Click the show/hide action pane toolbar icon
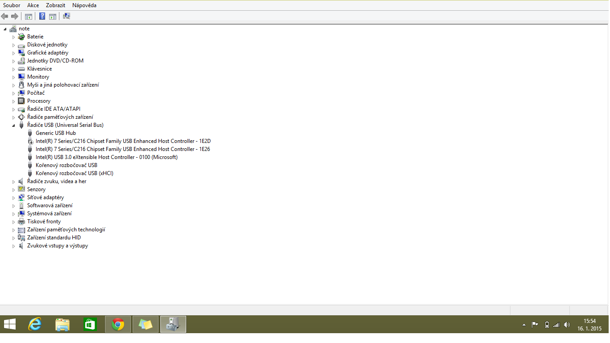Screen dimensions: 610x343 [53, 17]
